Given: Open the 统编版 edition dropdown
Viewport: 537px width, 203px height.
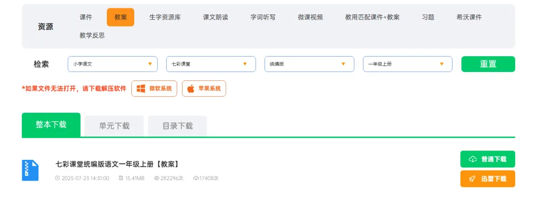Looking at the screenshot, I should [x=309, y=64].
